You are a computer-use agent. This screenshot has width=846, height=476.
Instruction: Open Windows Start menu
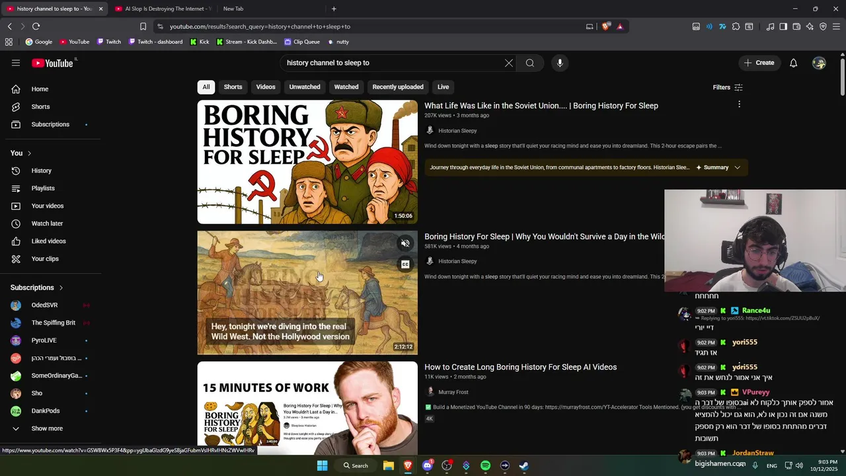point(322,465)
